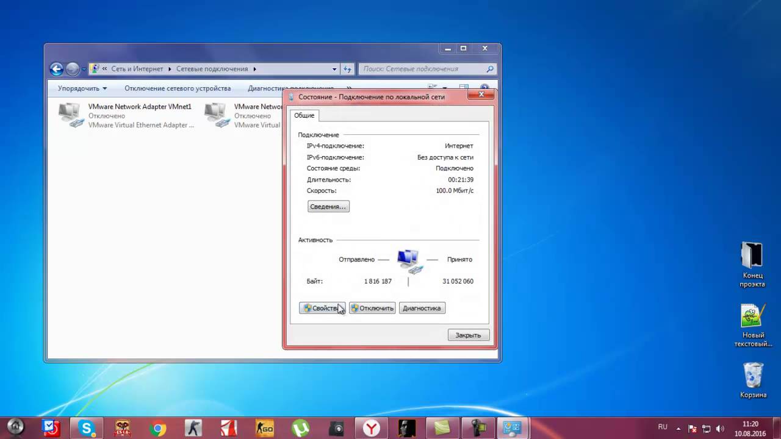Open the dark portrait taskbar icon
This screenshot has height=439, width=781.
408,428
